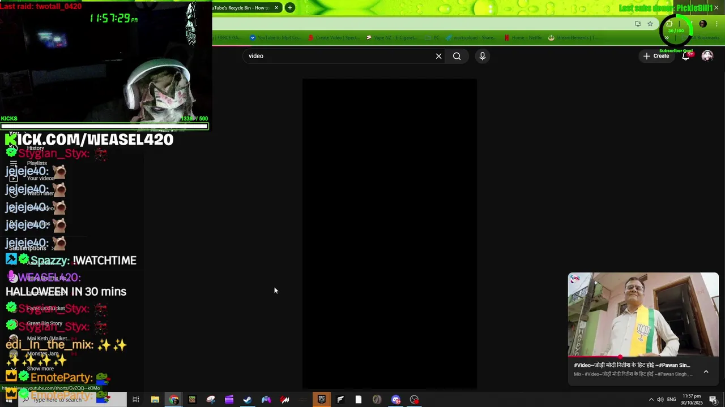Open History in YouTube sidebar
This screenshot has height=407, width=725.
pyautogui.click(x=35, y=148)
